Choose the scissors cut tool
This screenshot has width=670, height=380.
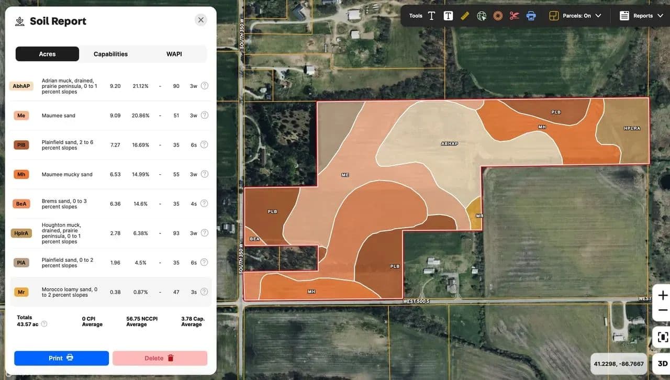(x=515, y=16)
